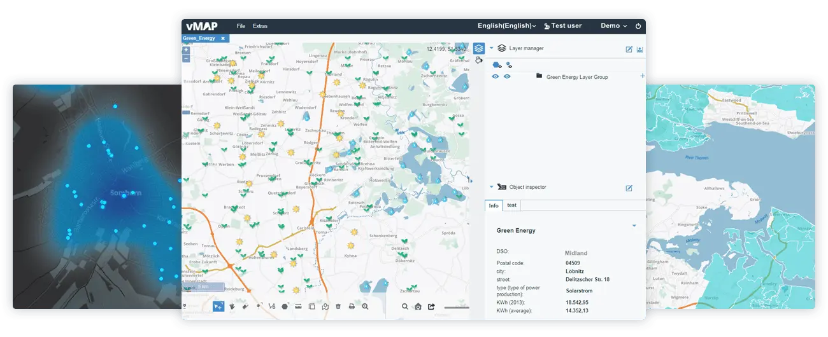
Task: Return to home extent icon
Action: tap(418, 306)
